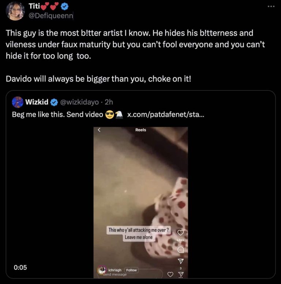Click the Reels video thumbnail to play

pyautogui.click(x=141, y=190)
